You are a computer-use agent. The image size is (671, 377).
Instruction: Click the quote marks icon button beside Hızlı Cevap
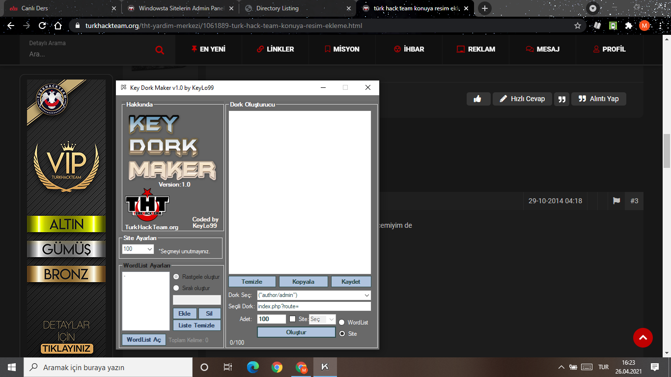(x=562, y=99)
